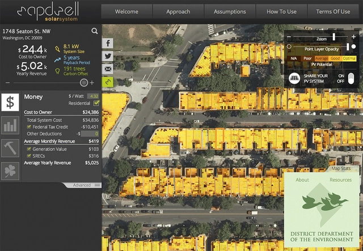Image resolution: width=363 pixels, height=251 pixels.
Task: Click the 191 trees Carbon Offset value
Action: [74, 69]
